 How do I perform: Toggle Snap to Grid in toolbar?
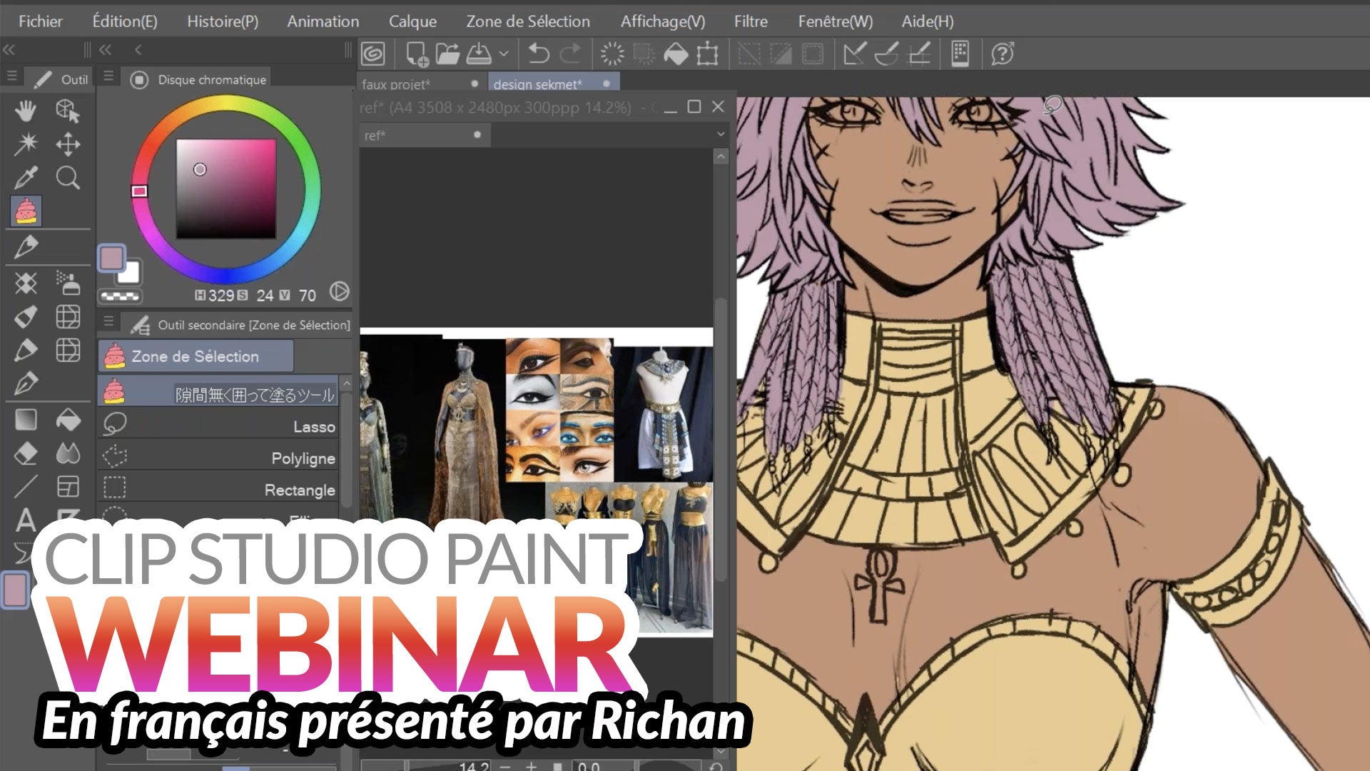(920, 54)
